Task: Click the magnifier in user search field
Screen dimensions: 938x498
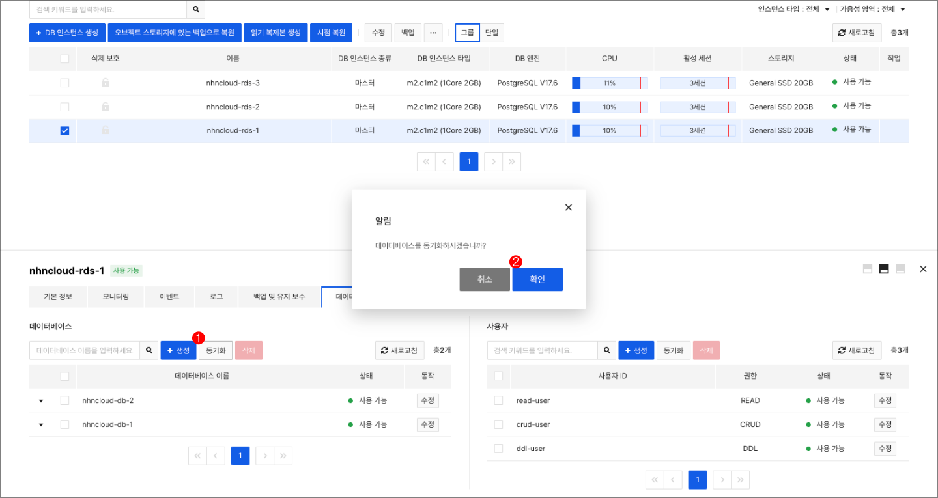Action: tap(606, 350)
